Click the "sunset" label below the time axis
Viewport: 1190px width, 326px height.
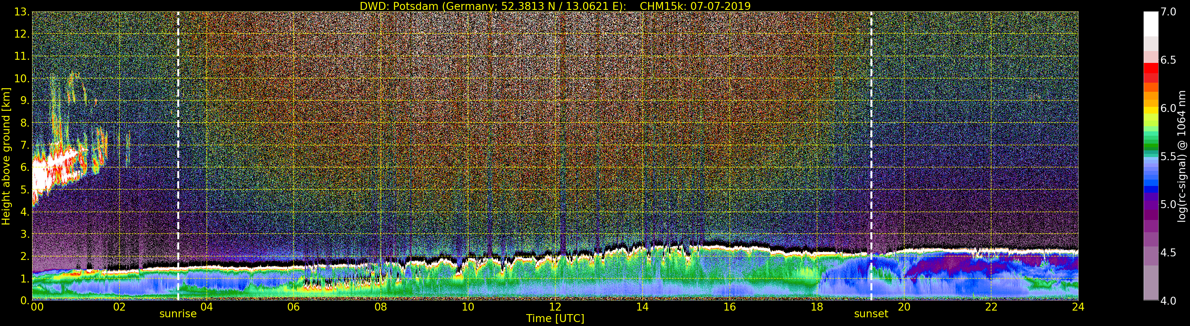871,314
